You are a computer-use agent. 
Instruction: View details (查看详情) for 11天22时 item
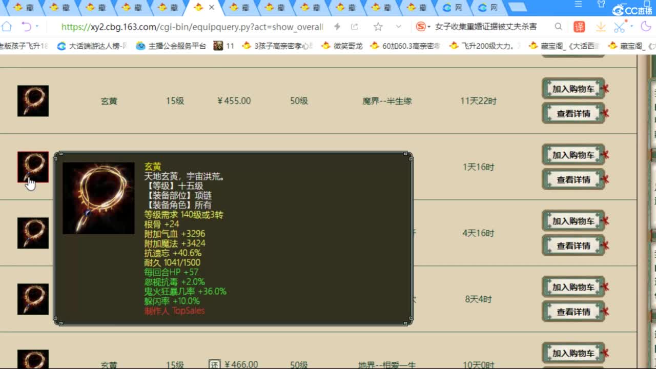(x=573, y=113)
